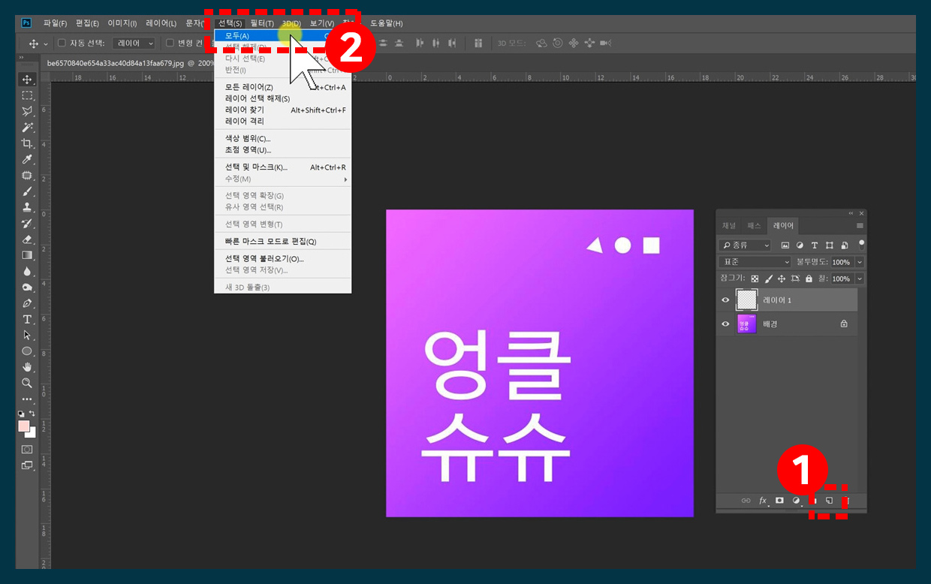Select the Blur tool
Viewport: 931px width, 584px height.
coord(27,271)
